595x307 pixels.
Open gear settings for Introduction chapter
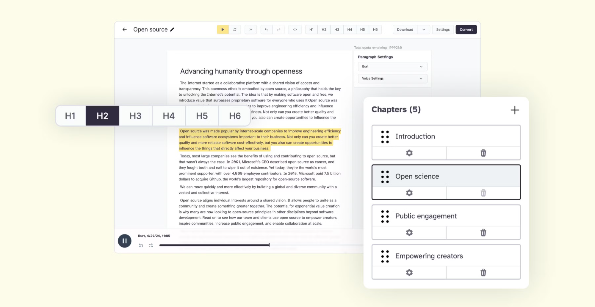409,153
